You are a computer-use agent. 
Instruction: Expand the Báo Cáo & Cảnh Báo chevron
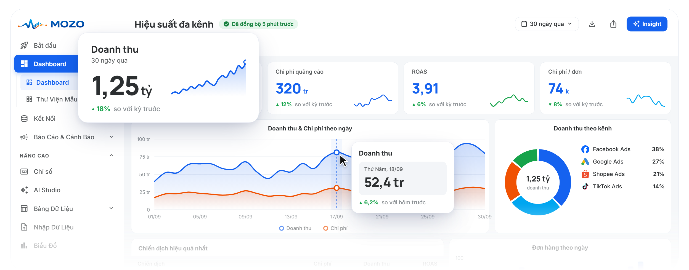click(111, 137)
